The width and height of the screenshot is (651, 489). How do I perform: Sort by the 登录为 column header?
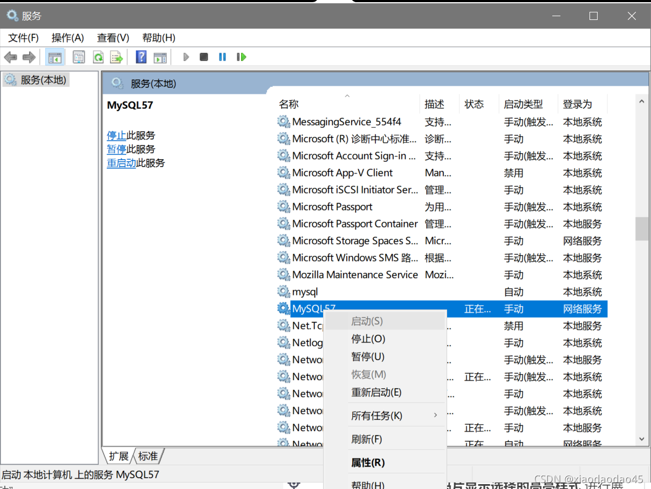583,104
